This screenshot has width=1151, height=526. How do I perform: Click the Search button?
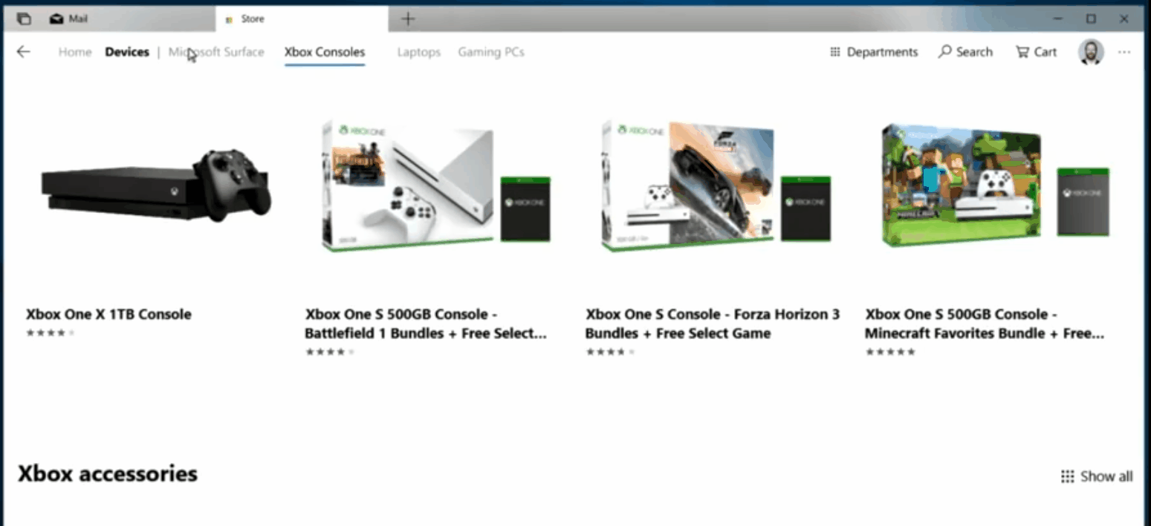[965, 52]
